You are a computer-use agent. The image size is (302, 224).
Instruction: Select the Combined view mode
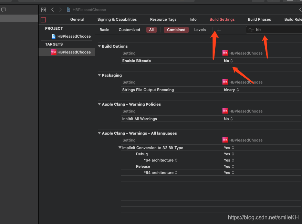coord(176,30)
